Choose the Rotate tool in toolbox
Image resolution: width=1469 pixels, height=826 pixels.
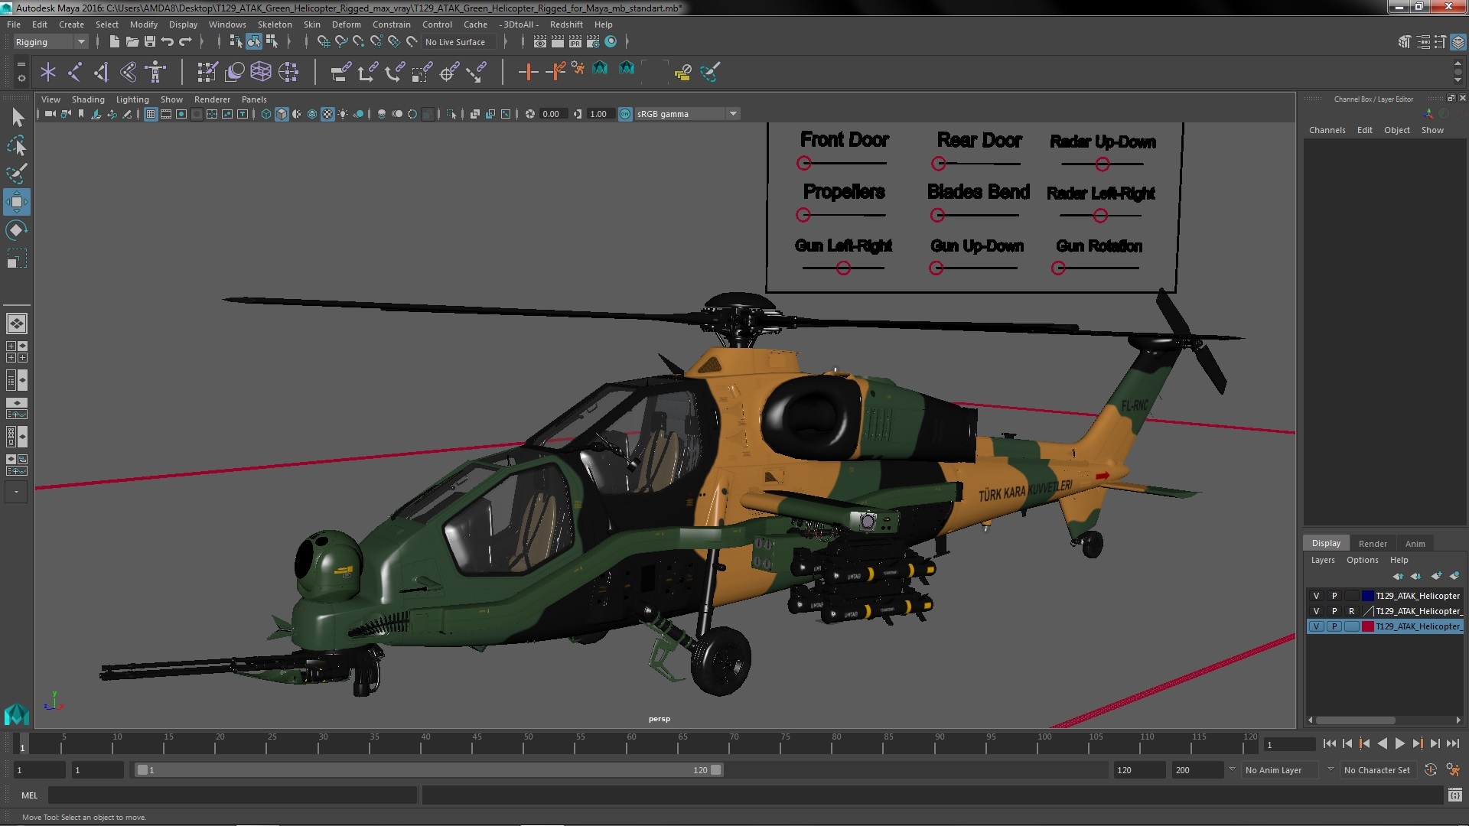17,230
